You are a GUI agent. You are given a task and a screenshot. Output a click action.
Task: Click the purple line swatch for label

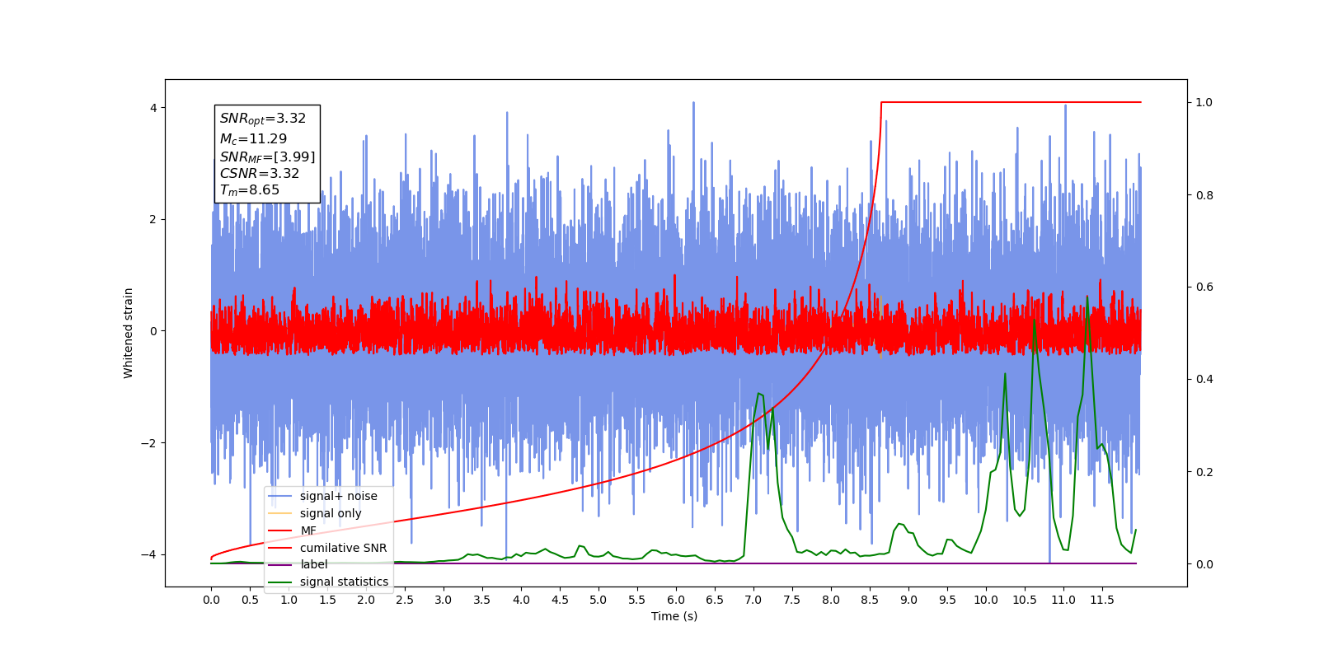point(280,565)
